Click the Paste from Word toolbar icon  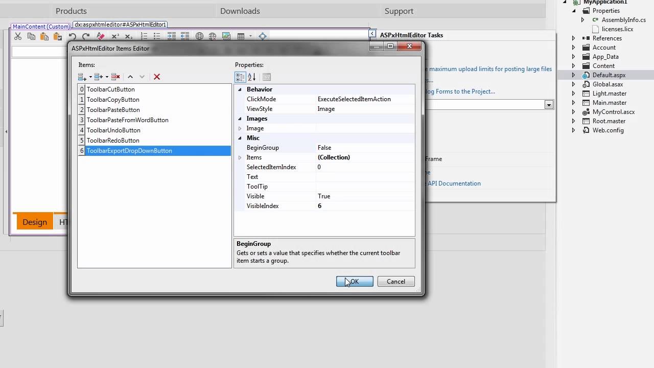click(58, 36)
